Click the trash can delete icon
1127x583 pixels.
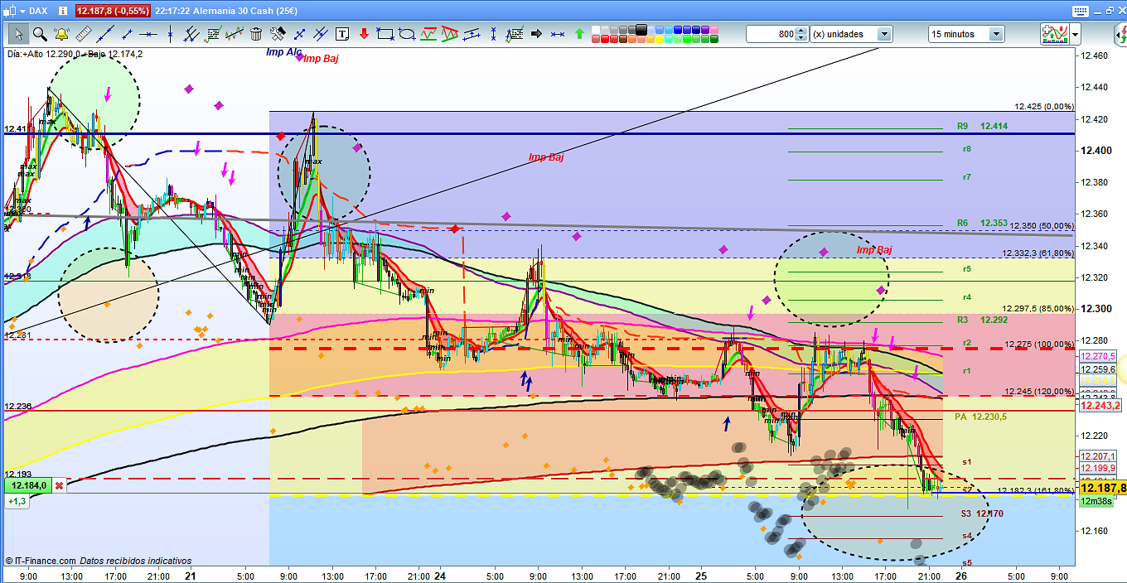point(256,34)
